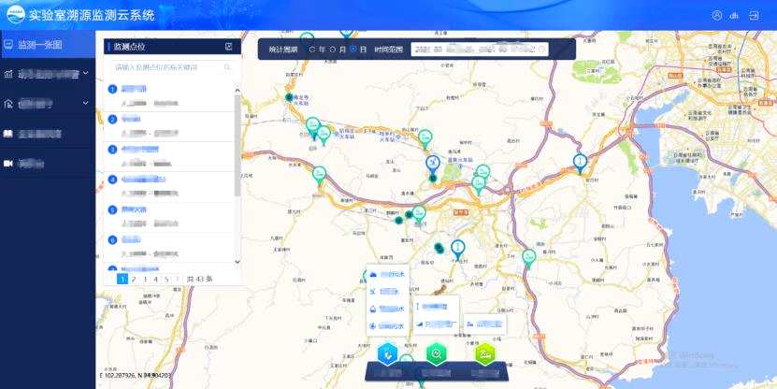The width and height of the screenshot is (777, 389).
Task: Click the clear icon in date range field
Action: (541, 50)
